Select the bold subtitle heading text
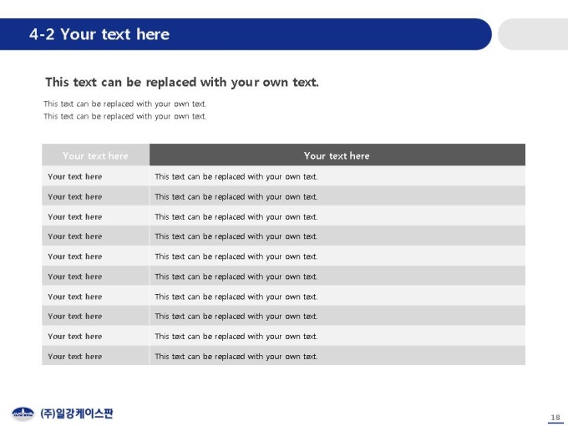The height and width of the screenshot is (426, 568). click(182, 82)
